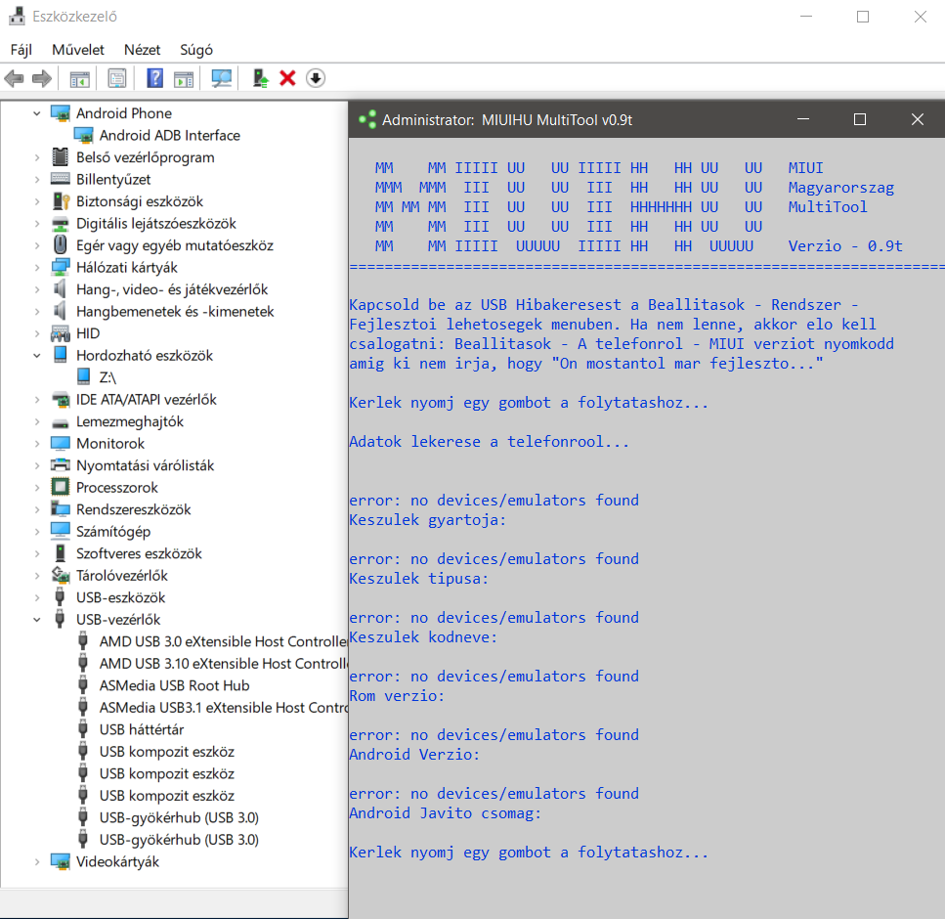Screen dimensions: 945x919
Task: Collapse the Android Phone category
Action: [x=37, y=112]
